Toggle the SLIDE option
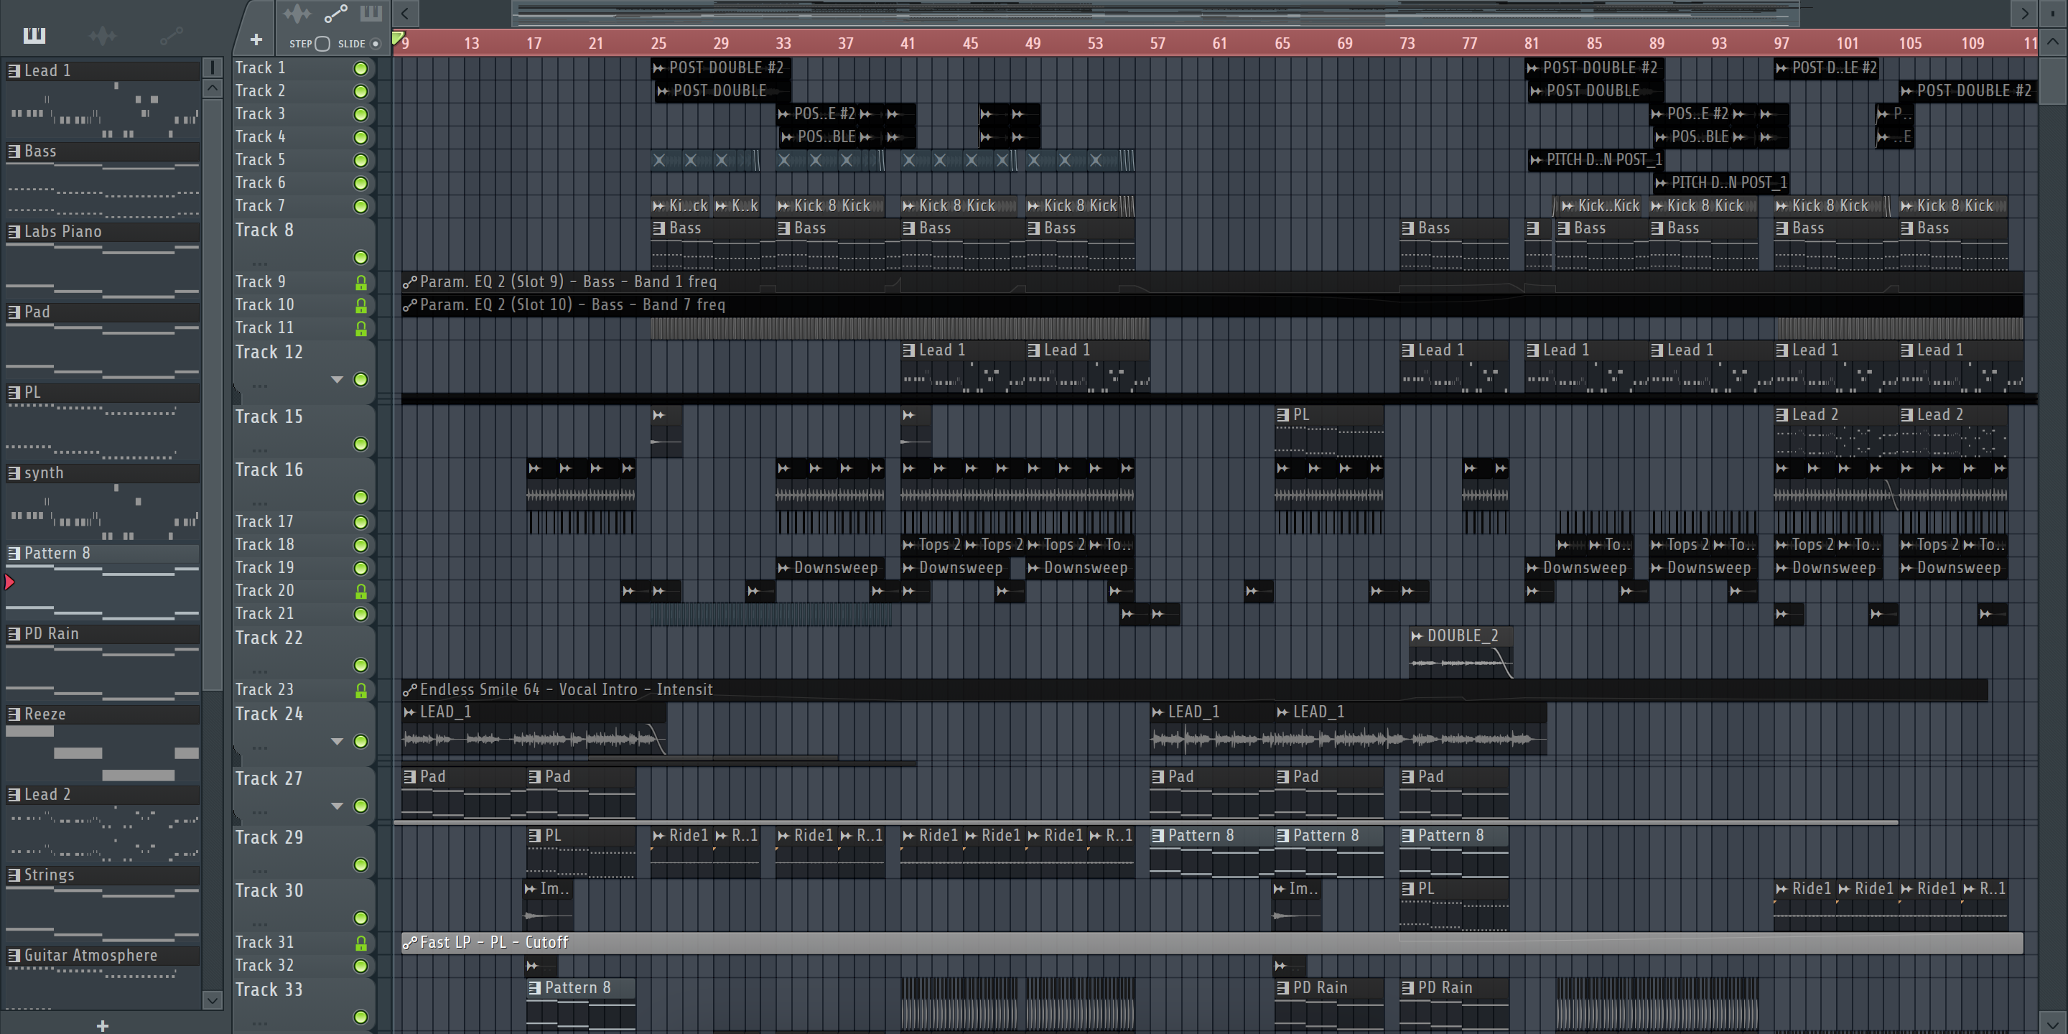 pos(375,44)
